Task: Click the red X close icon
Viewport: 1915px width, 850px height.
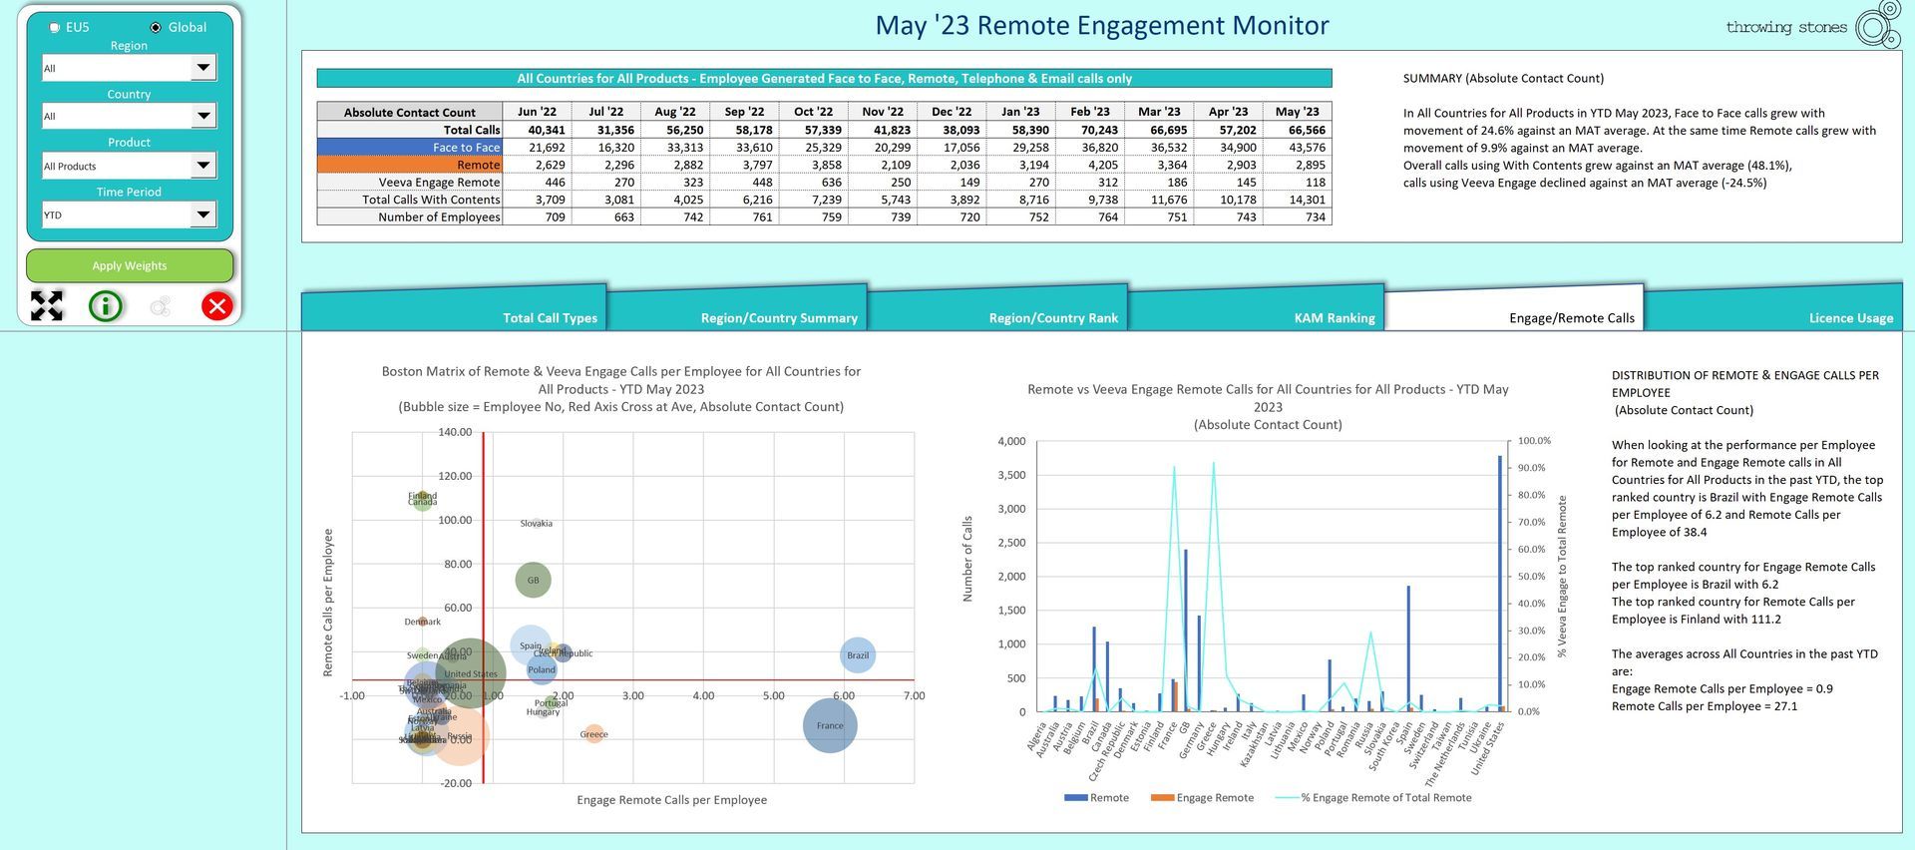Action: tap(217, 305)
